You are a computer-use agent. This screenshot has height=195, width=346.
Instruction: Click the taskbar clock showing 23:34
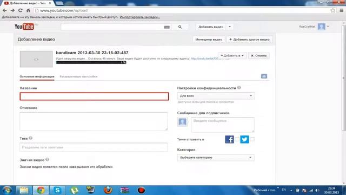(x=331, y=190)
